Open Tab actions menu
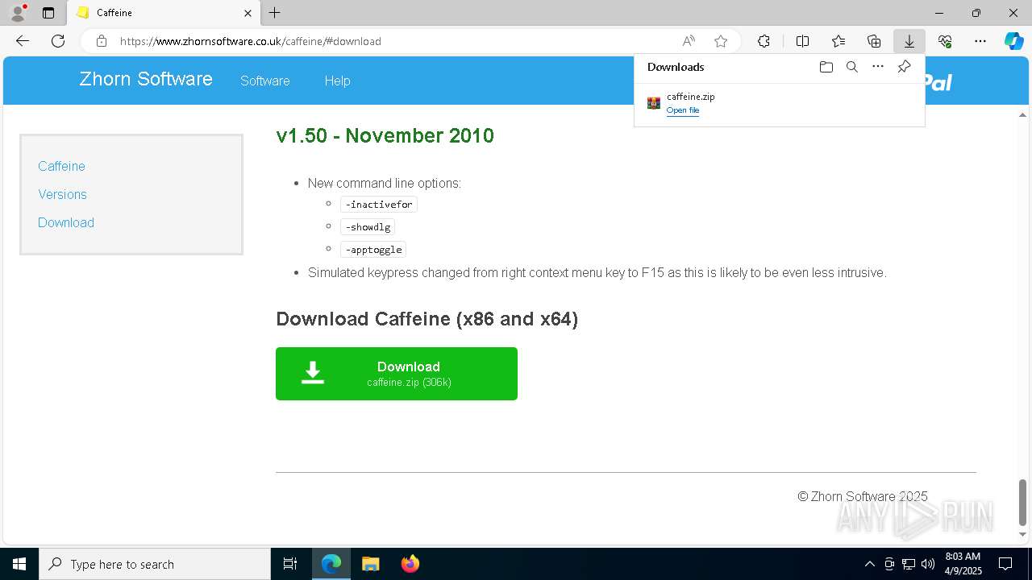The height and width of the screenshot is (580, 1032). tap(48, 13)
